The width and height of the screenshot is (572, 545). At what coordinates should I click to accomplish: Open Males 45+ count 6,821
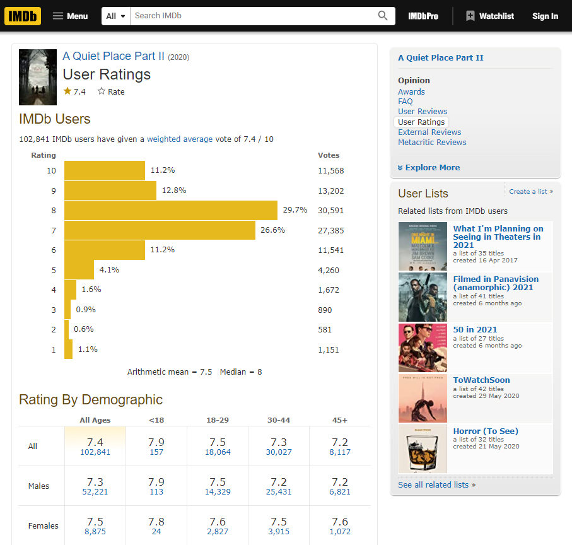(x=340, y=492)
